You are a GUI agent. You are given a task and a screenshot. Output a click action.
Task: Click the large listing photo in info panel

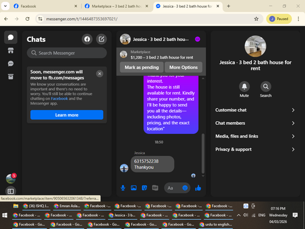(x=255, y=46)
